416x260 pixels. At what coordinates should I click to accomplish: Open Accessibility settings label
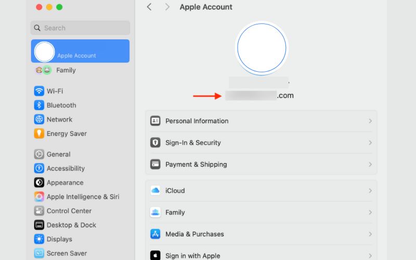tap(66, 168)
